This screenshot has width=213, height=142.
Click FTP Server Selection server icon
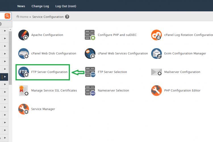click(x=90, y=72)
